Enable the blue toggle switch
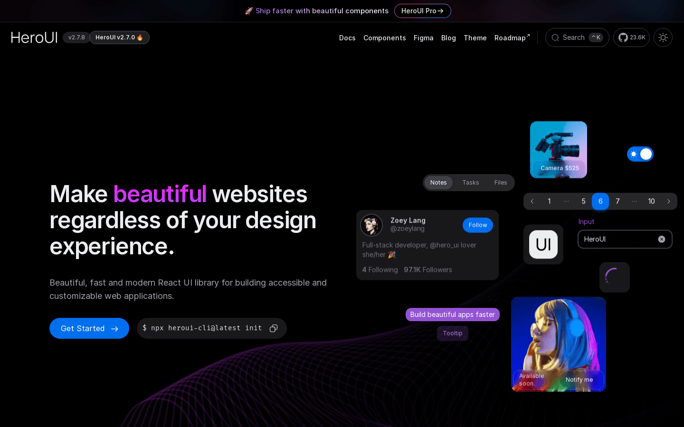684x427 pixels. (640, 154)
